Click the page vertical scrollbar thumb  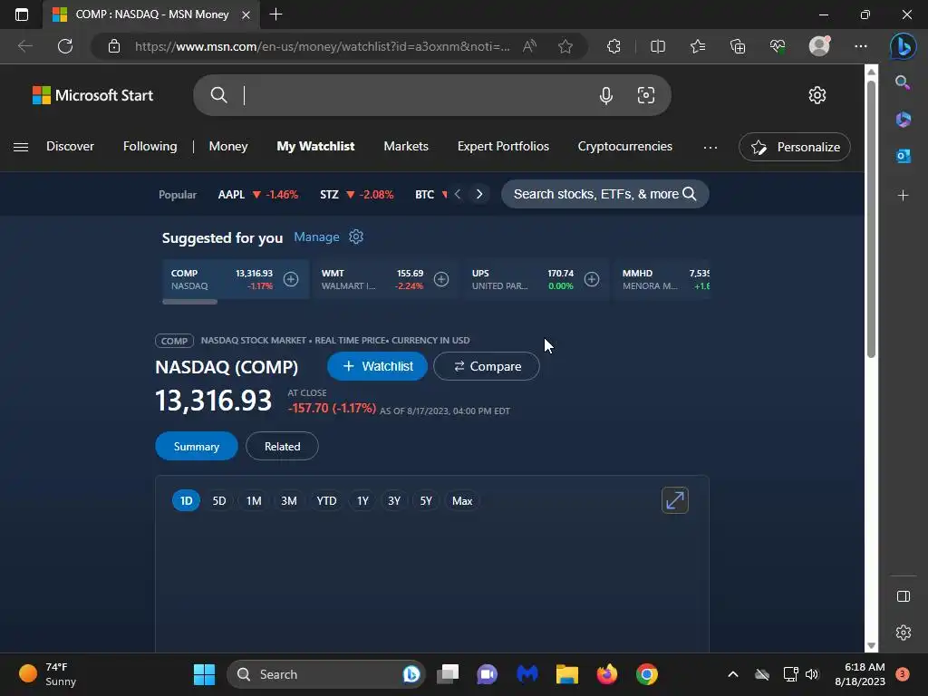coord(871,219)
